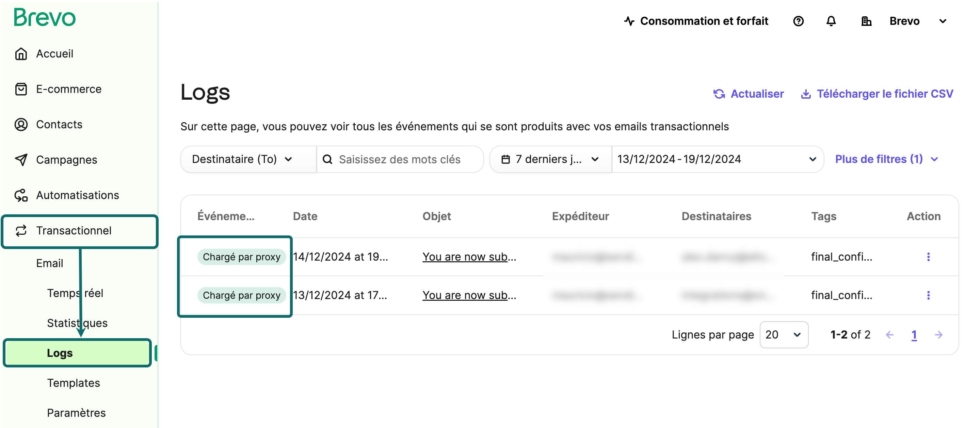Screen dimensions: 966x428
Task: Open E-commerce in the sidebar
Action: pyautogui.click(x=69, y=89)
